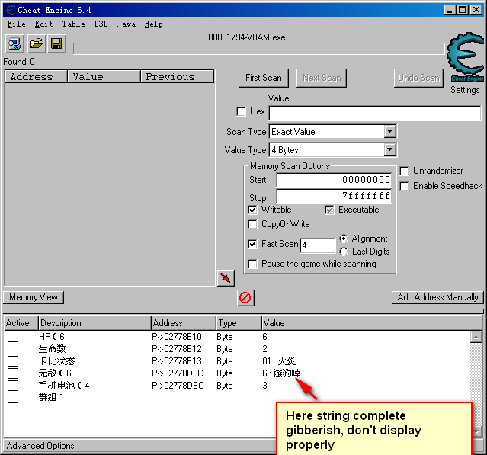Click the Cheat Engine title bar icon

click(x=9, y=9)
